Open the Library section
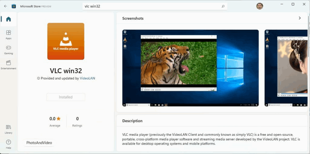 [x=8, y=129]
